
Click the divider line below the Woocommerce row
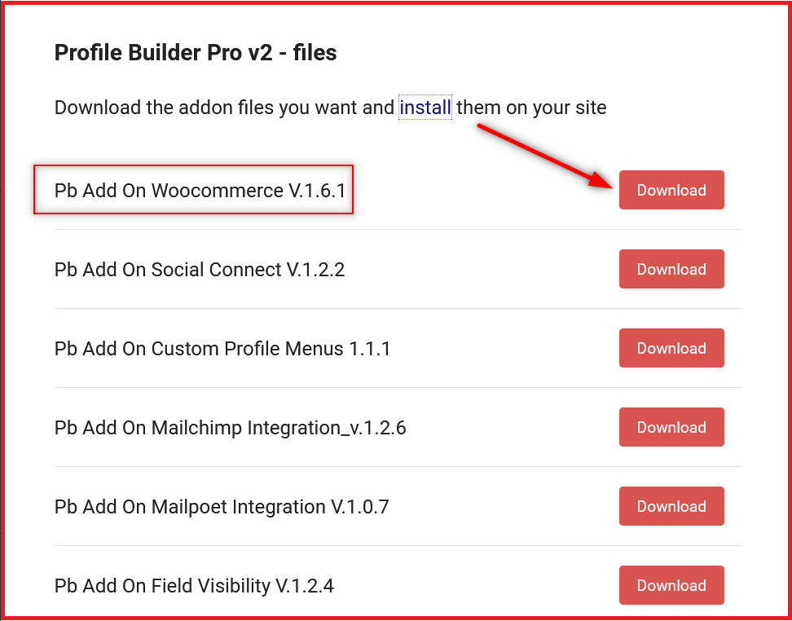398,229
